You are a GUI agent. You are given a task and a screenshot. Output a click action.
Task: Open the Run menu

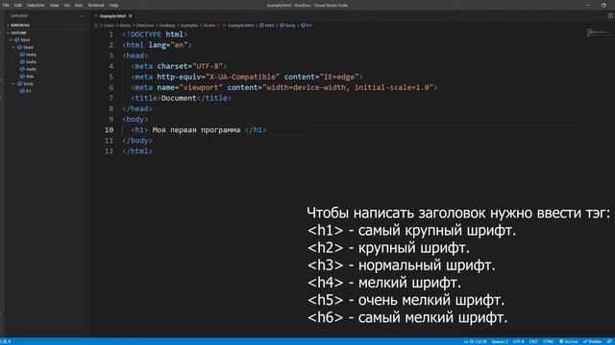(x=79, y=5)
